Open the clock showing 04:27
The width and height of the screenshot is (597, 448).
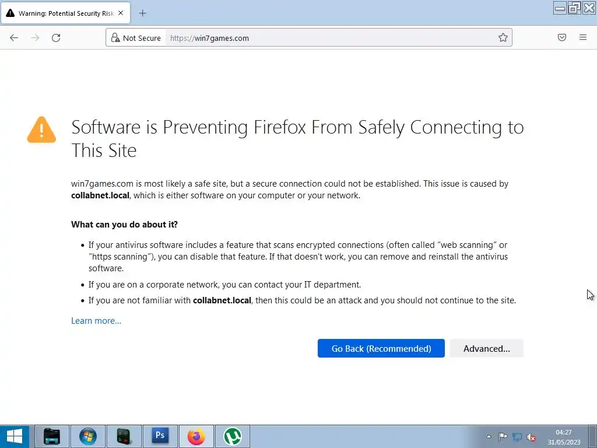pyautogui.click(x=564, y=437)
